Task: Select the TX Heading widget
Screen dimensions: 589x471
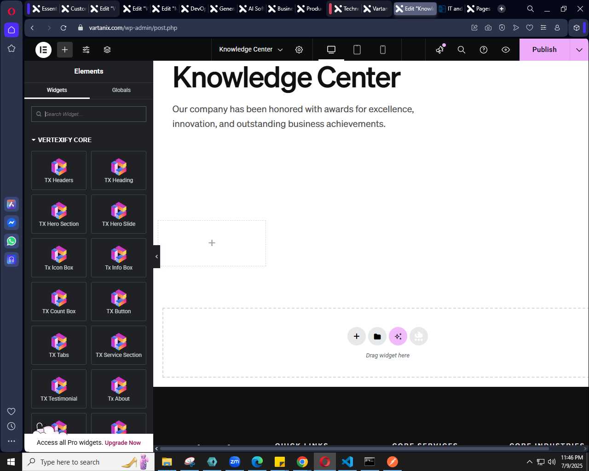Action: [x=119, y=171]
